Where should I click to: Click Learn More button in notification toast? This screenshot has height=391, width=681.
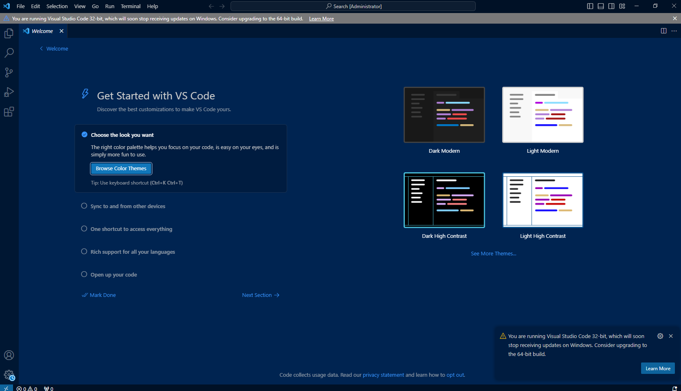(658, 368)
